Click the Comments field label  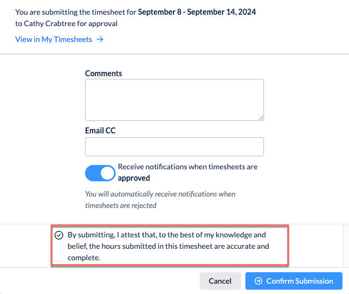[x=104, y=73]
